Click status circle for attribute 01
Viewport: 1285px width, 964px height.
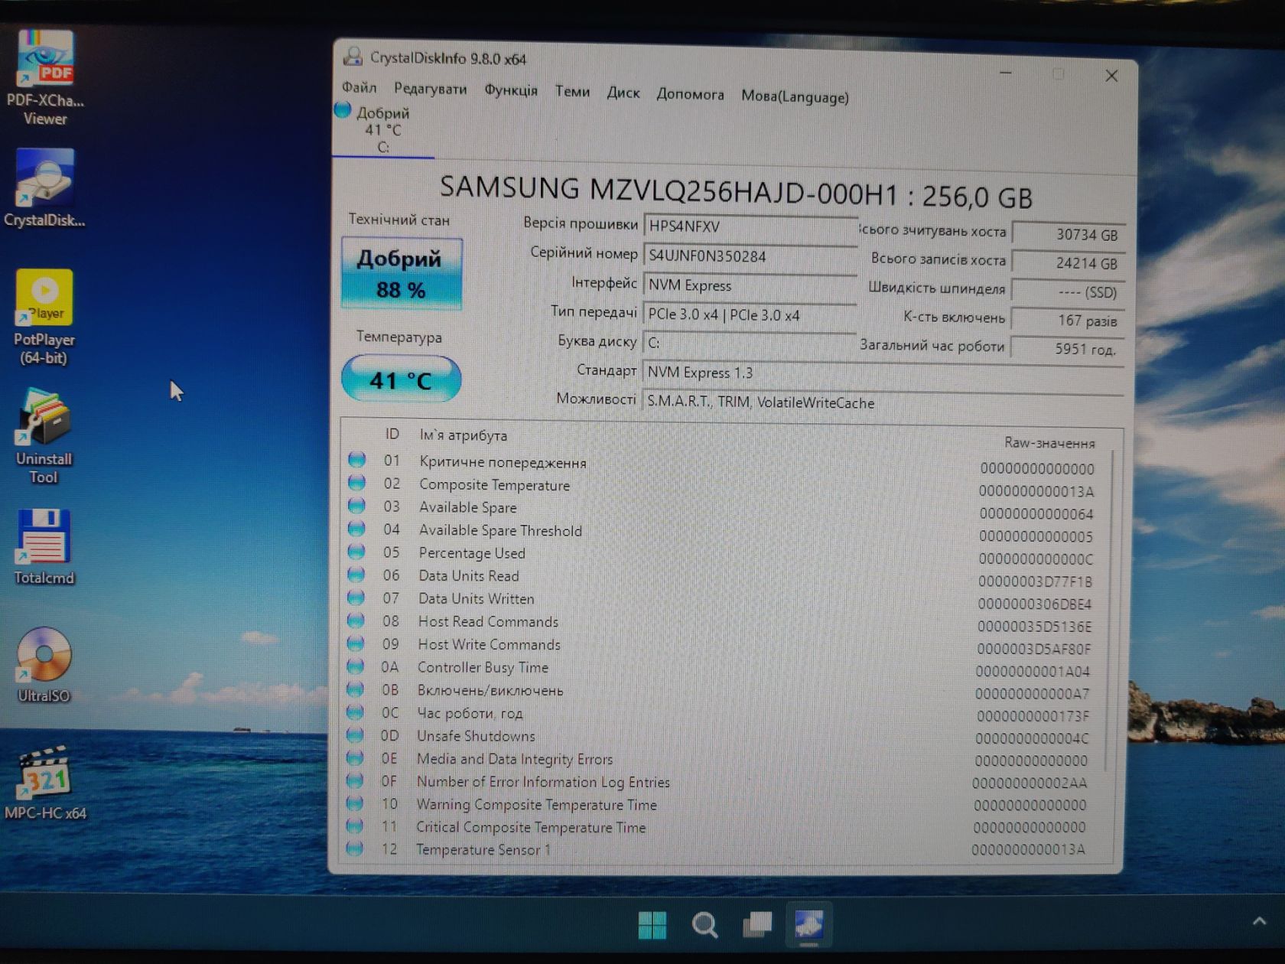coord(356,460)
